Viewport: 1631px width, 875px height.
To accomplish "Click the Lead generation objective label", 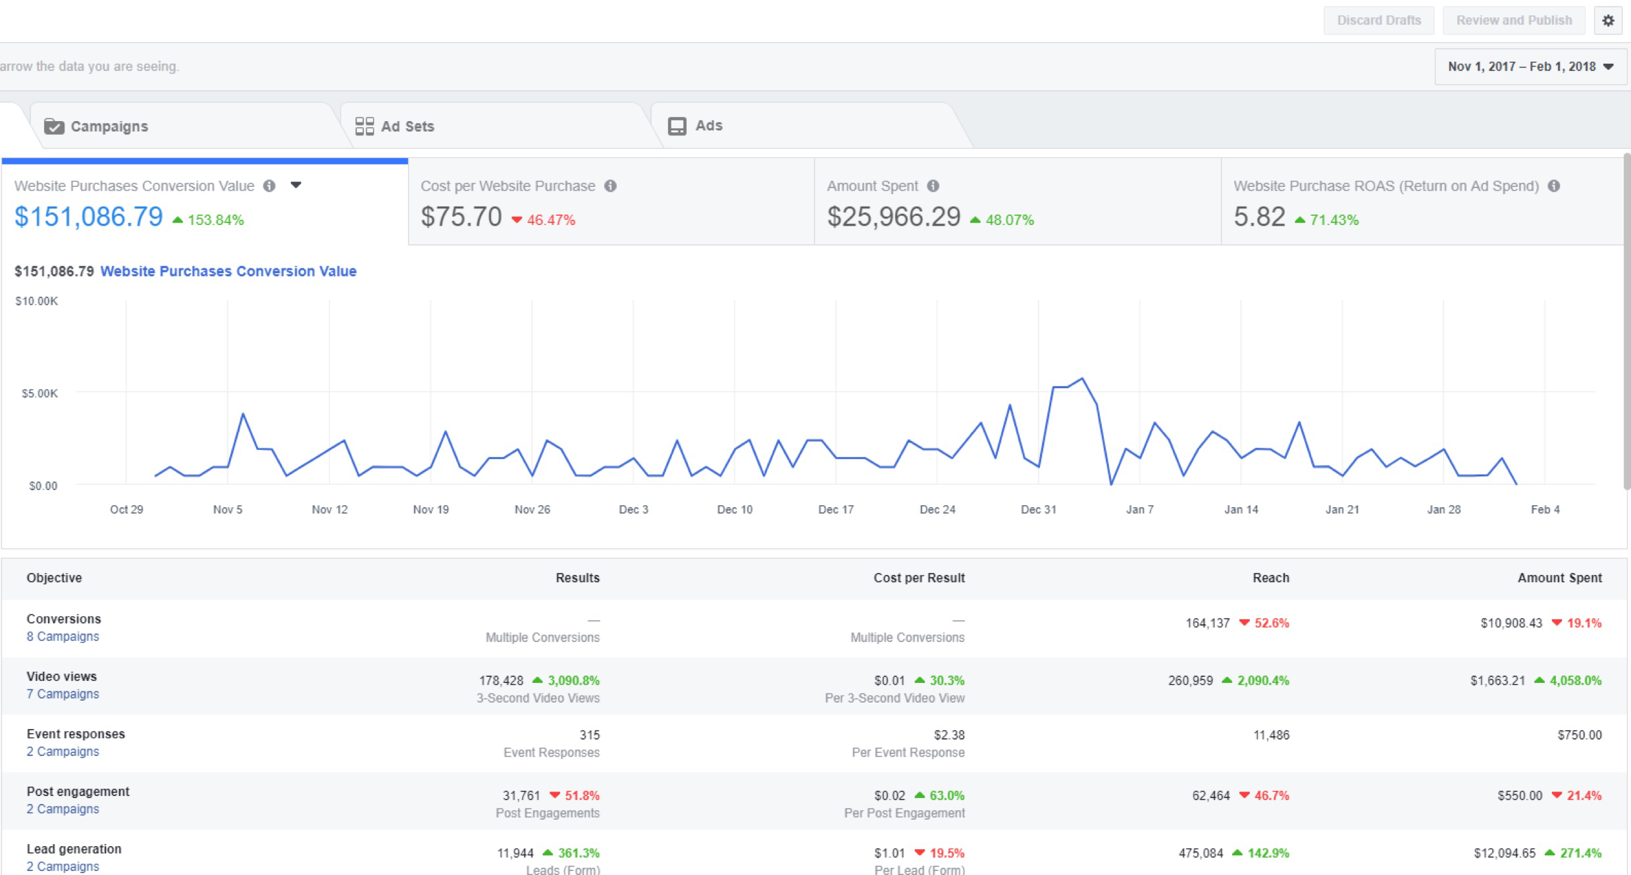I will (74, 849).
